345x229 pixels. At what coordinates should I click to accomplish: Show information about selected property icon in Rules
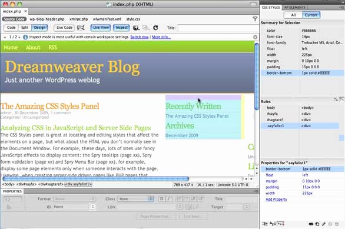(x=336, y=99)
